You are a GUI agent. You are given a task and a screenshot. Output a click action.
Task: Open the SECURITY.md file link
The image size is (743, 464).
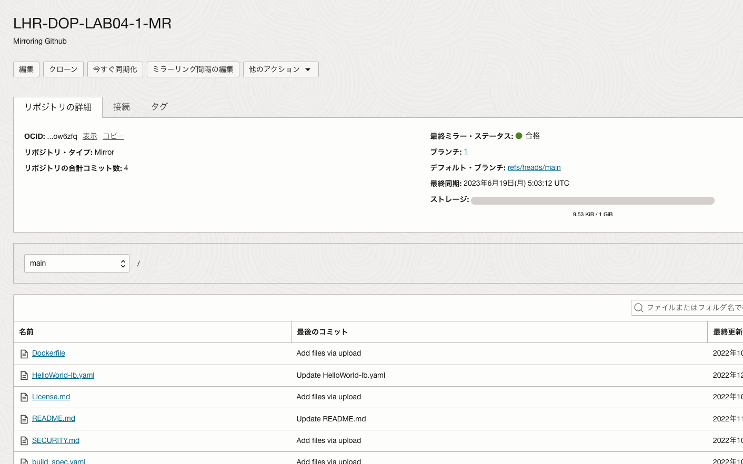click(x=56, y=440)
